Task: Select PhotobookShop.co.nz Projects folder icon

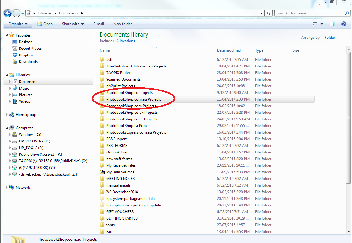Action: (x=102, y=119)
